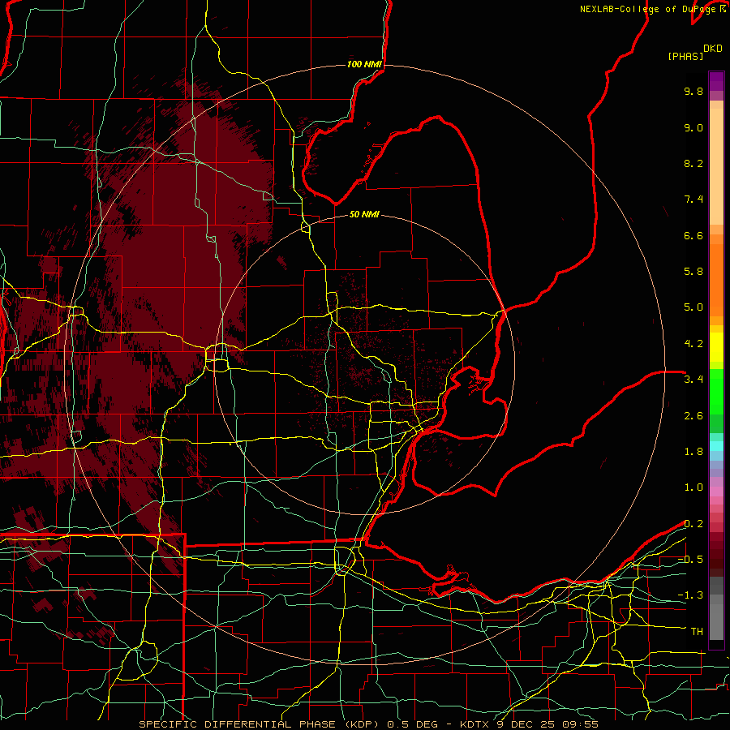Image resolution: width=730 pixels, height=730 pixels.
Task: Click the orange segment of the color bar
Action: [x=716, y=281]
